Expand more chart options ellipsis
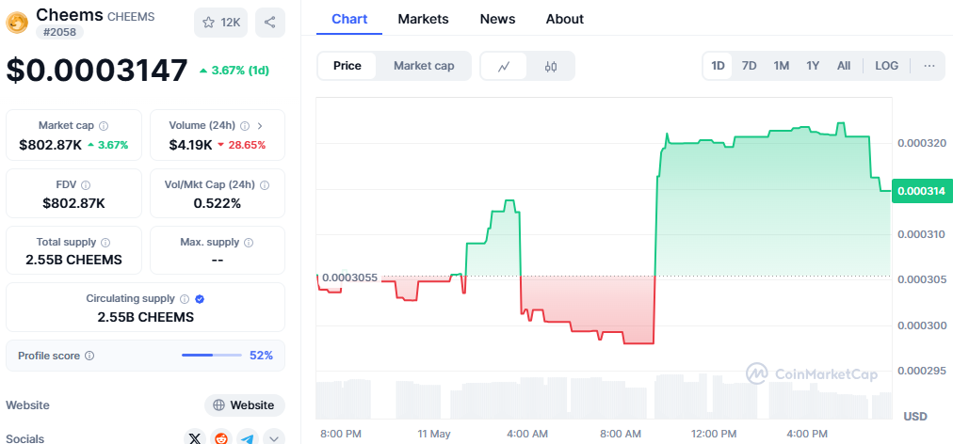This screenshot has width=953, height=444. coord(929,66)
